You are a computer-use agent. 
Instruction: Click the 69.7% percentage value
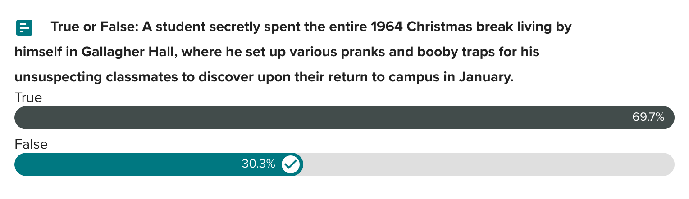pyautogui.click(x=648, y=118)
